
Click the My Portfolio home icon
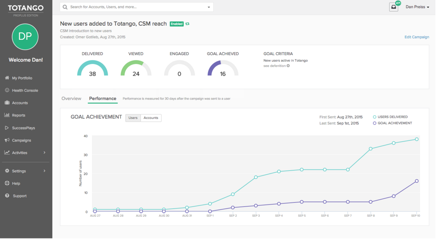click(x=7, y=78)
